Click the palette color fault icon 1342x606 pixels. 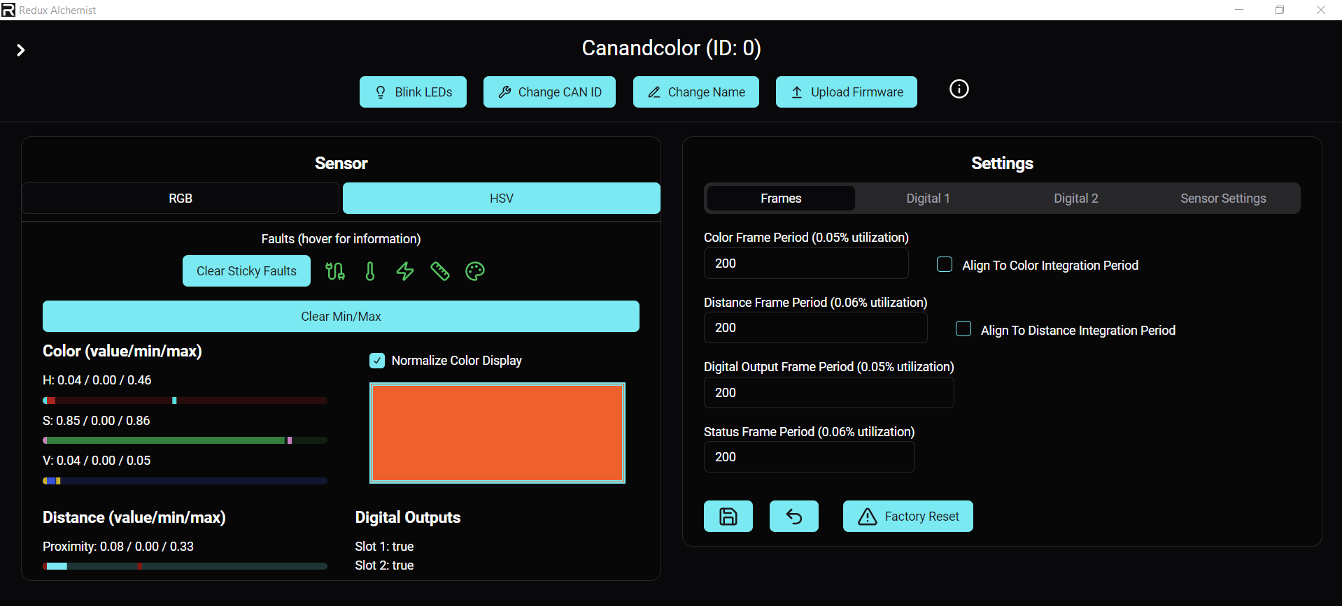point(475,271)
